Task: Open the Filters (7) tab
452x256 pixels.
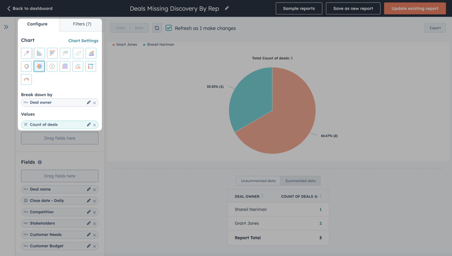Action: pos(82,24)
